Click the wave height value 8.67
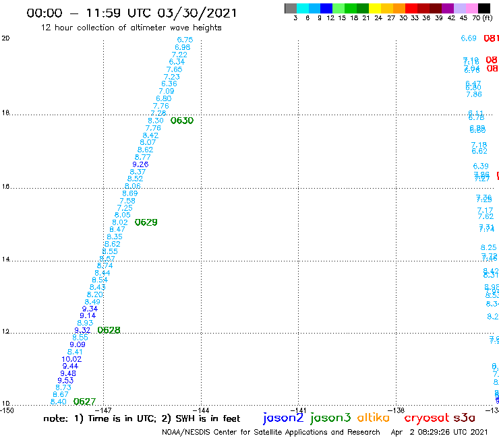Viewport: 499px width, 438px height. pyautogui.click(x=61, y=394)
